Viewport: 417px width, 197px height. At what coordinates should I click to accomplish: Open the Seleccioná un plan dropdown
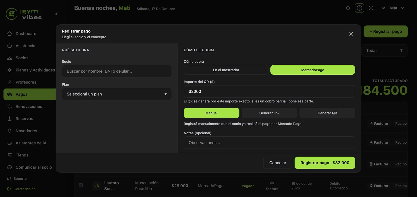(117, 94)
